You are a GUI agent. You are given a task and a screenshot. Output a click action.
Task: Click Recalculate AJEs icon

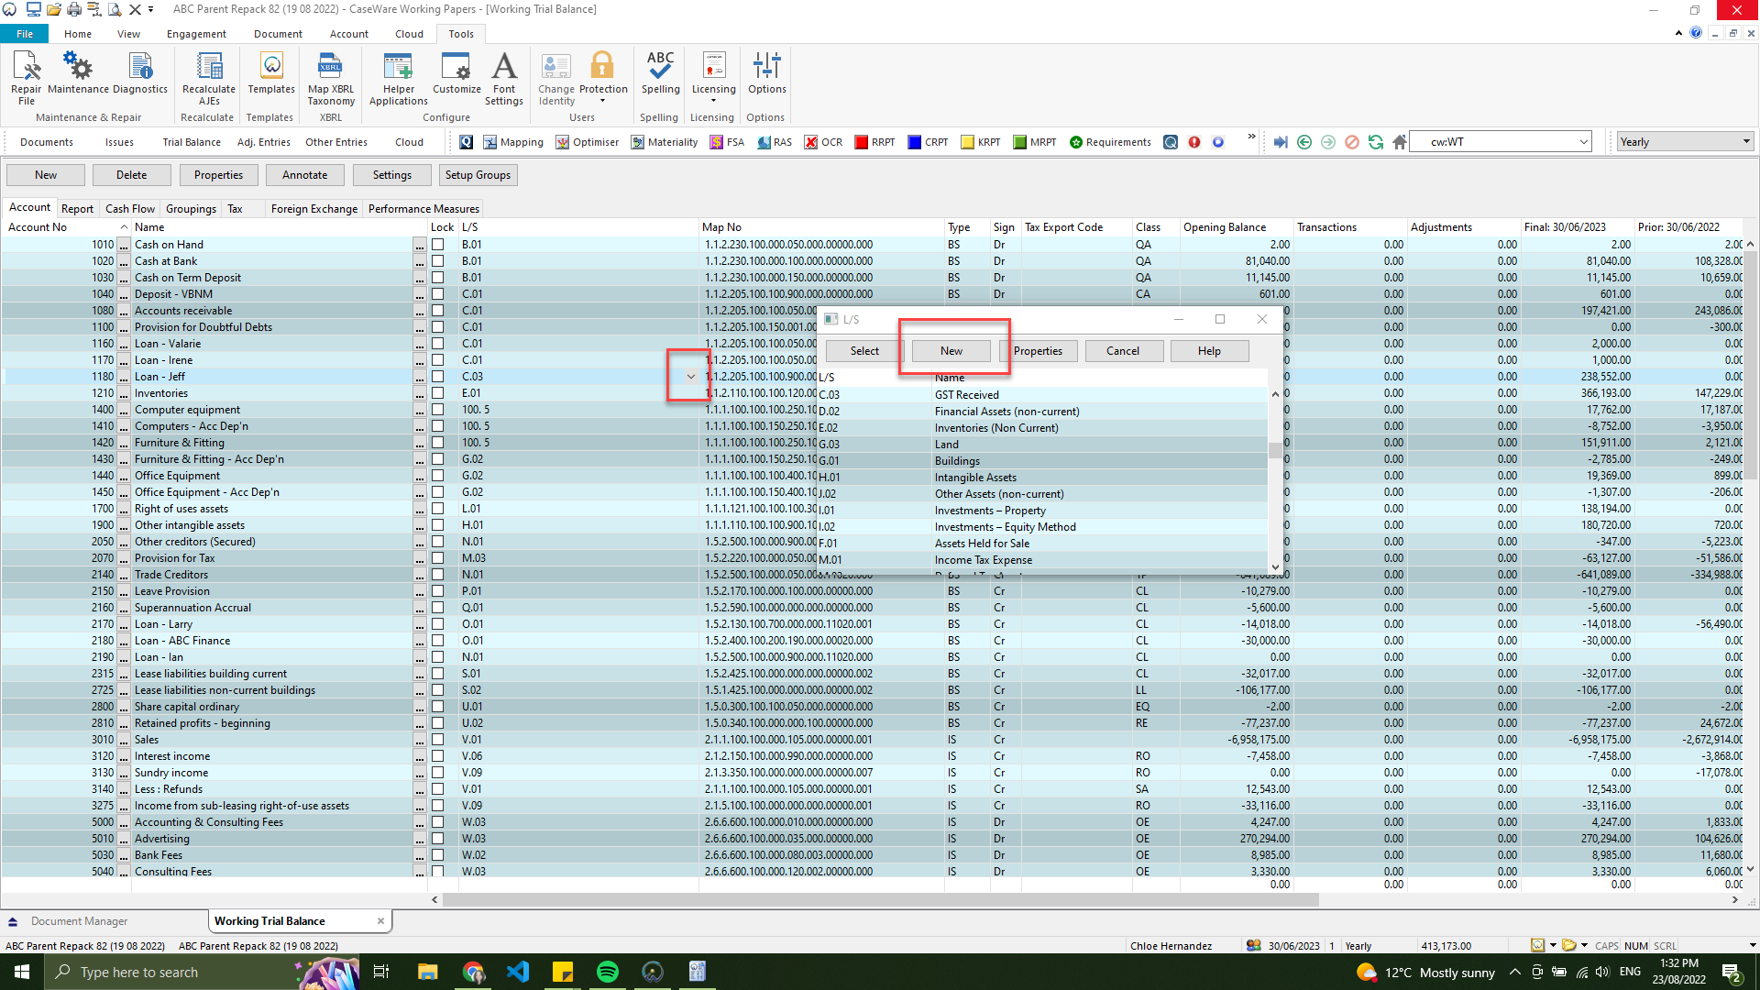[209, 79]
